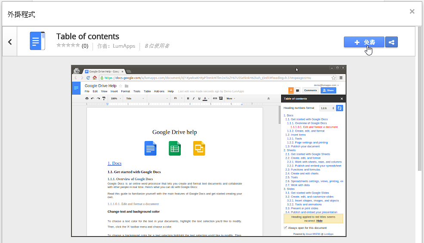Click the bookmark star in address bar
This screenshot has width=424, height=243.
tap(334, 78)
